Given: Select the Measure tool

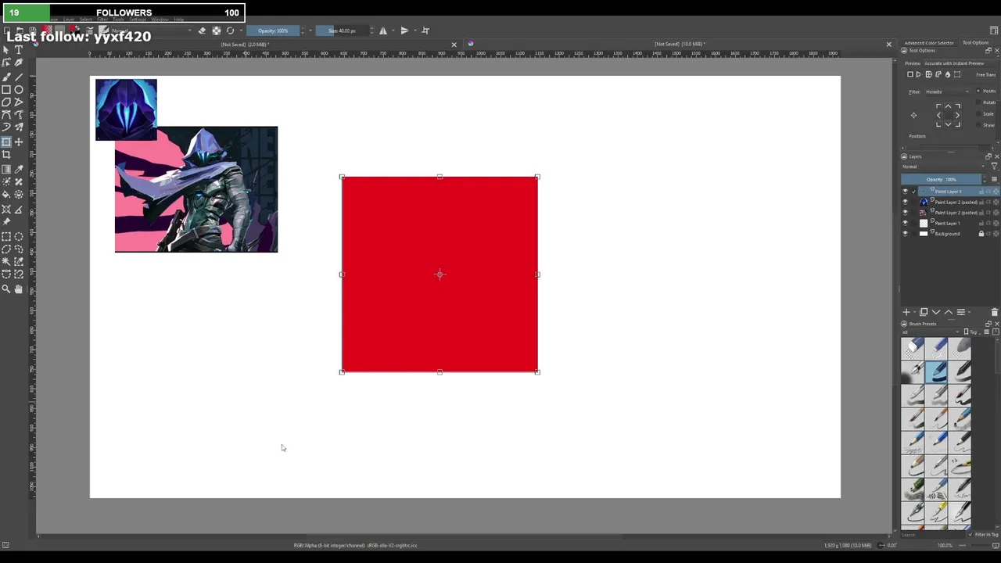Looking at the screenshot, I should (x=19, y=210).
